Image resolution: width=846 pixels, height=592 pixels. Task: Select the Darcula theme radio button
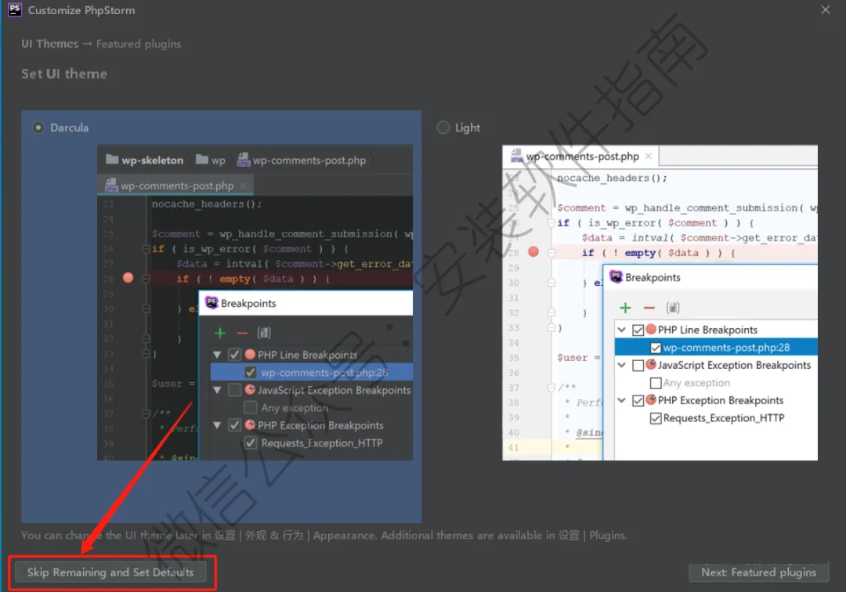tap(38, 128)
